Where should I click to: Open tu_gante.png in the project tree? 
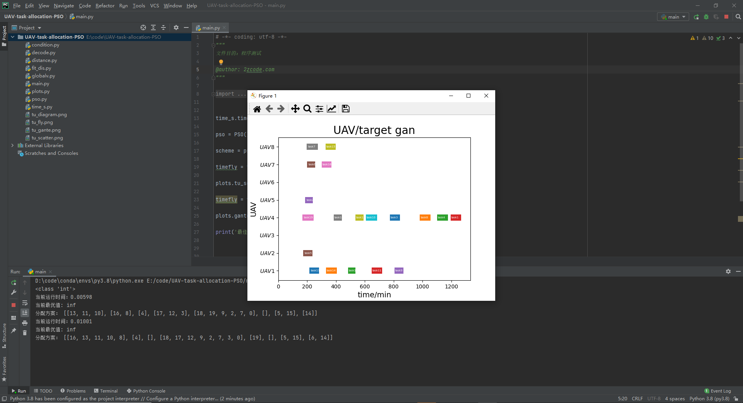click(x=46, y=130)
